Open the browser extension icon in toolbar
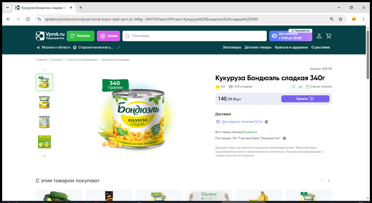Viewport: 372px width, 203px height. coord(354,19)
